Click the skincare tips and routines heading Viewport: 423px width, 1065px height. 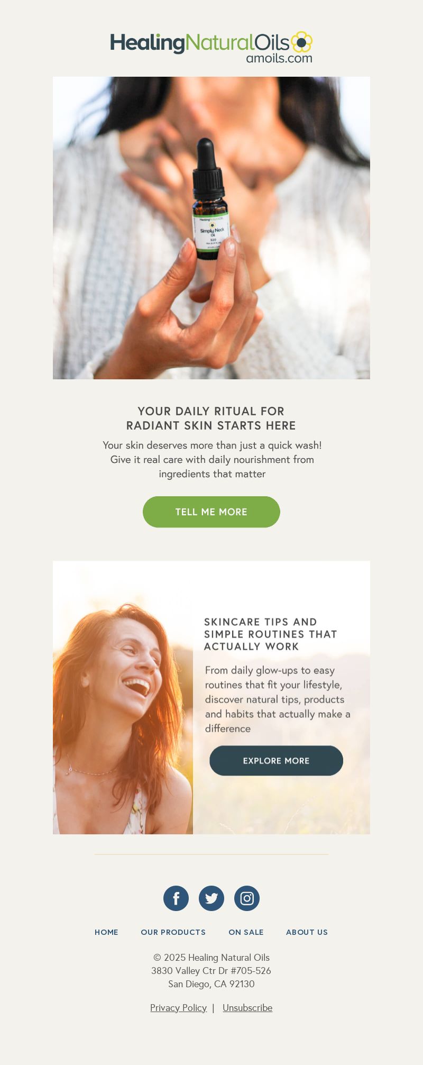pos(271,634)
